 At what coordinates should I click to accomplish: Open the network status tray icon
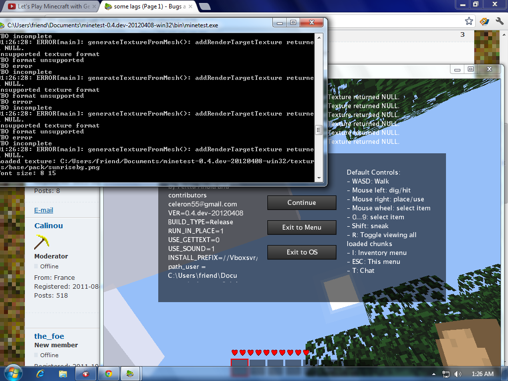446,374
